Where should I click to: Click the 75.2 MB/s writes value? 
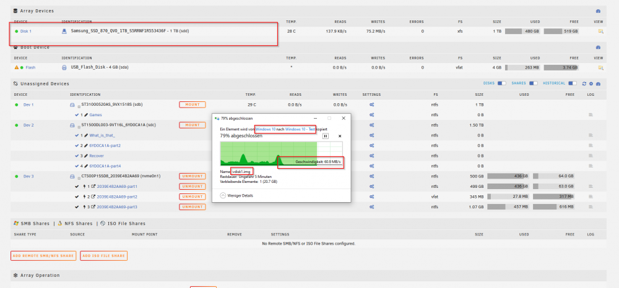pyautogui.click(x=376, y=31)
